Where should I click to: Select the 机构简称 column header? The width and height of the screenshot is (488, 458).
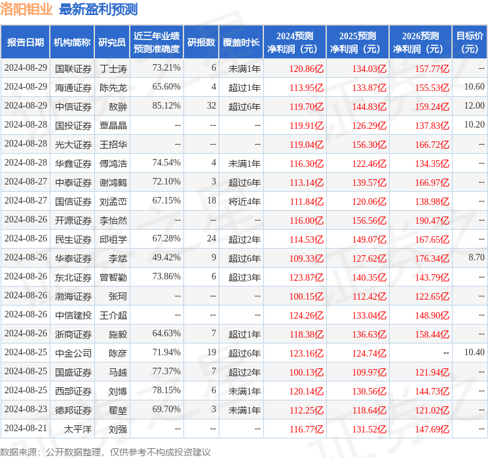pos(72,43)
